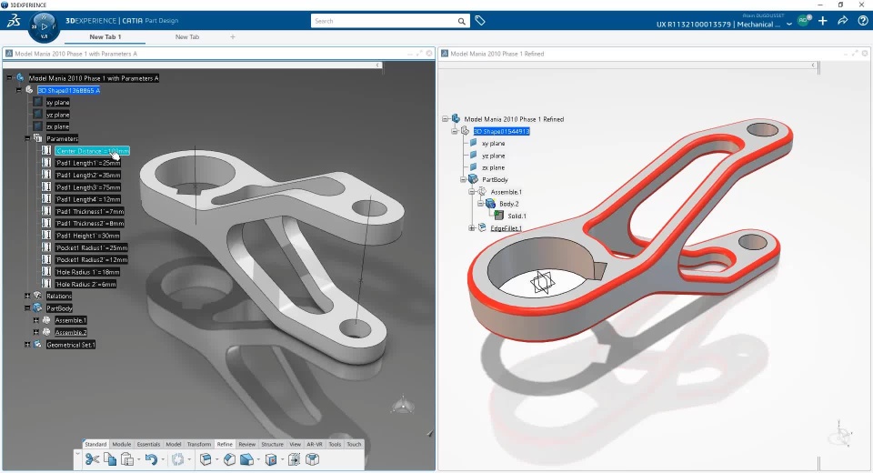Collapse left panel with top arrow
The width and height of the screenshot is (873, 473).
pos(377,65)
